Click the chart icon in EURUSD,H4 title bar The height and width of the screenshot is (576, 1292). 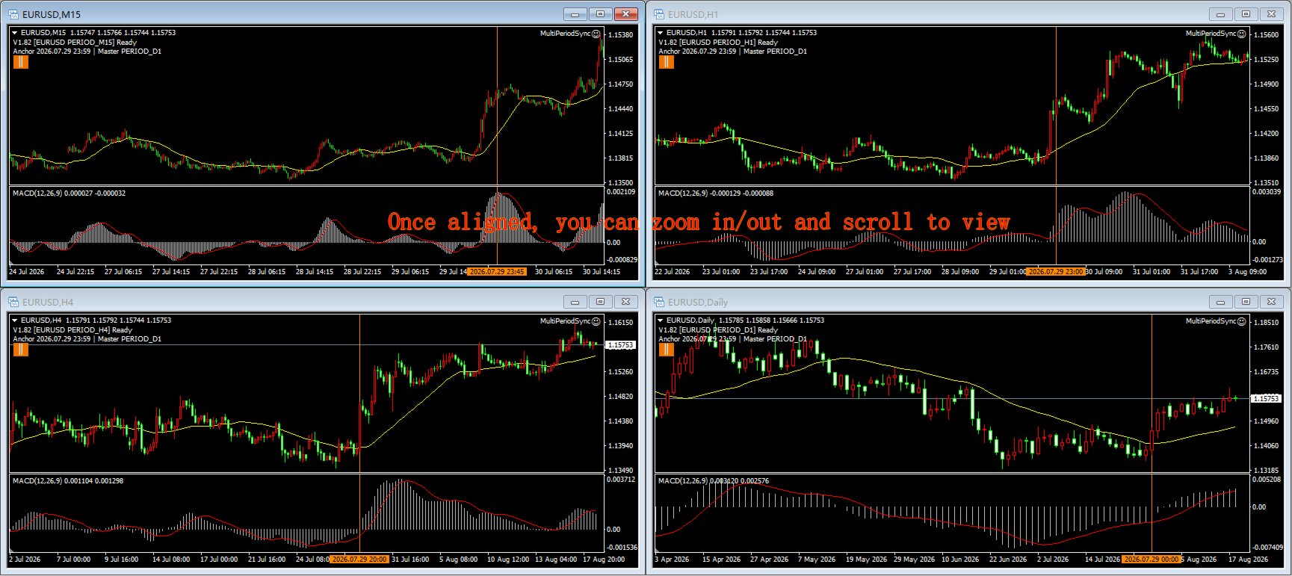pyautogui.click(x=13, y=302)
